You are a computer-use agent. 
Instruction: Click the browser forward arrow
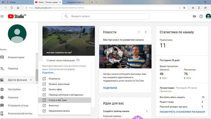[6, 8]
